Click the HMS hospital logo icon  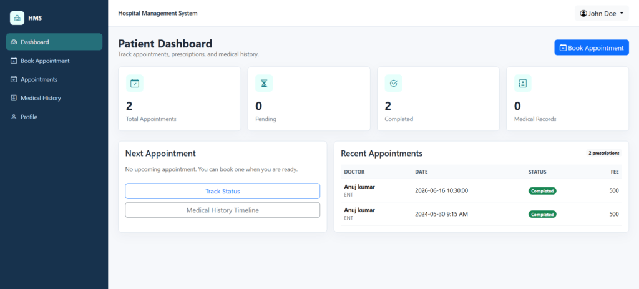[17, 18]
